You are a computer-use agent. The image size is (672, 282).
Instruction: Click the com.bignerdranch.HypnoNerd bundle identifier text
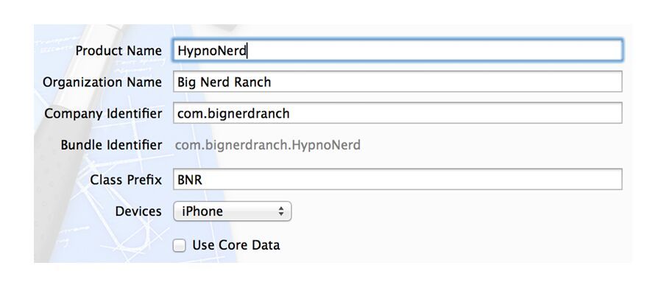pos(268,145)
